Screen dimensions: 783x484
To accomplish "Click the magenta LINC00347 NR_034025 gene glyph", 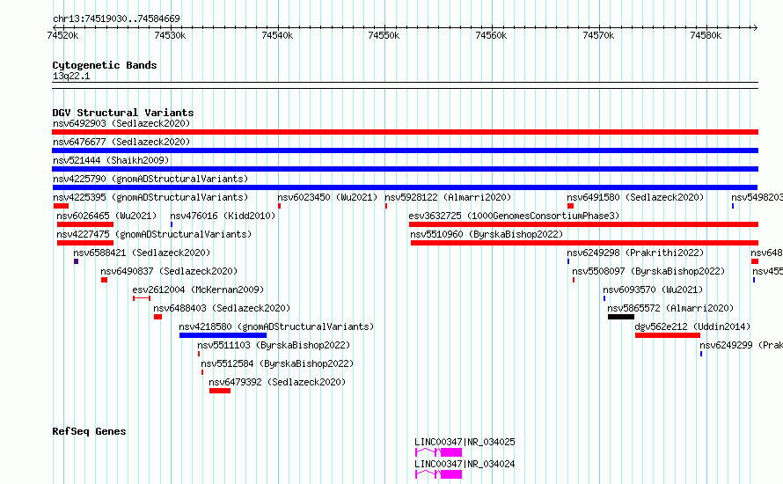I will tap(438, 452).
